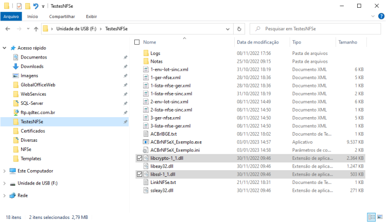Sort by the Tamanho column header
The height and width of the screenshot is (222, 386).
point(347,42)
